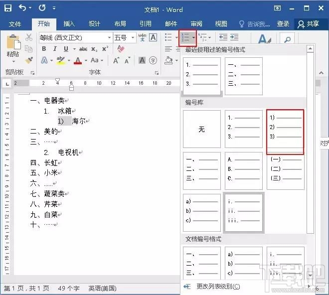Save the document using the floppy icon
Viewport: 329px width, 295px height.
click(8, 8)
